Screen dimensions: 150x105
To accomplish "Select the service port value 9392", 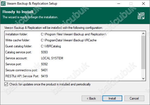I will point(44,64).
